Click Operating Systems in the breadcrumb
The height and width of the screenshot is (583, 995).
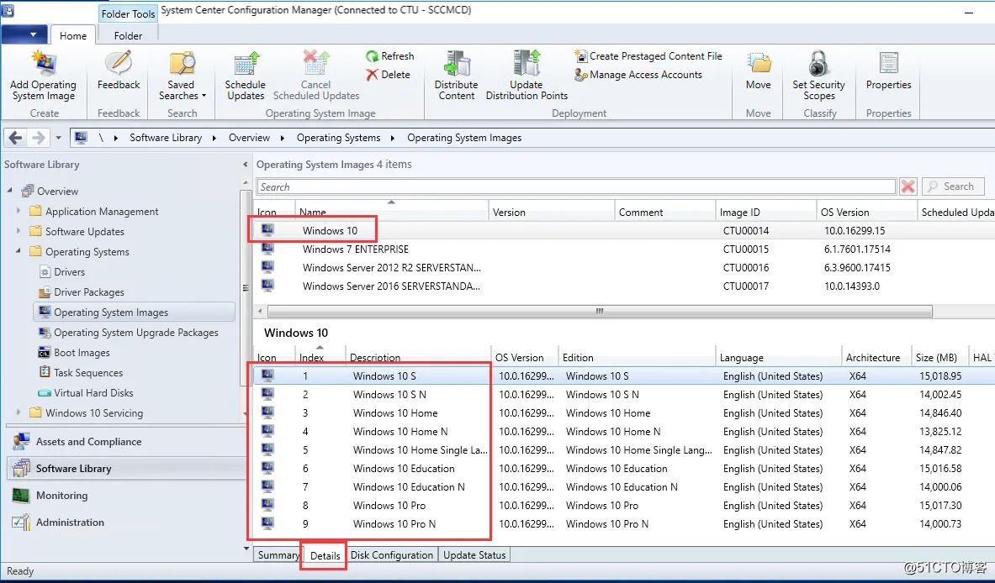pos(338,138)
